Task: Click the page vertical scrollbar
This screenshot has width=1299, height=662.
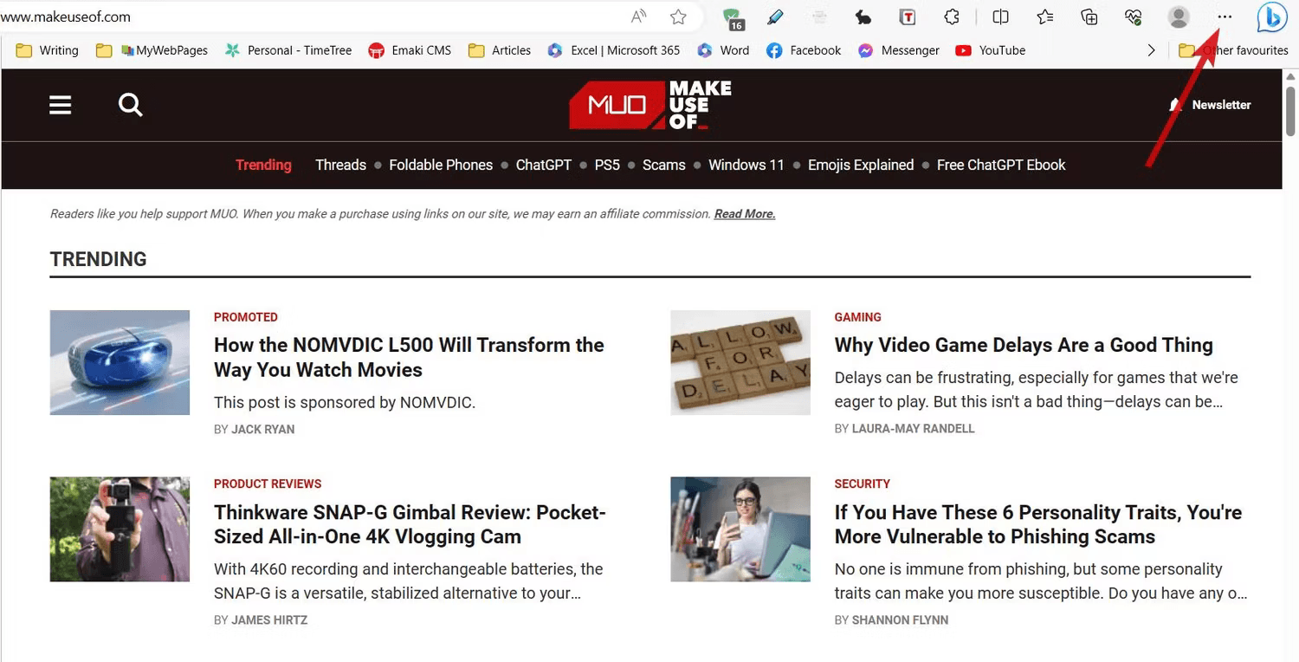Action: pyautogui.click(x=1290, y=364)
